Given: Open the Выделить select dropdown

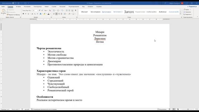Looking at the screenshot, I should pyautogui.click(x=187, y=15).
